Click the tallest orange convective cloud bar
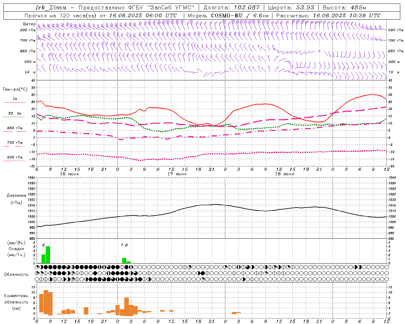Viewport: 405px width, 324px height. point(46,302)
